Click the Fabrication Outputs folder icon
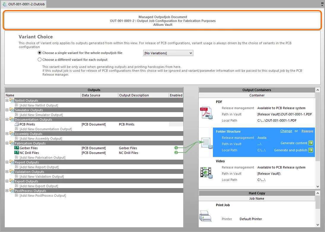The width and height of the screenshot is (325, 232). [12, 143]
